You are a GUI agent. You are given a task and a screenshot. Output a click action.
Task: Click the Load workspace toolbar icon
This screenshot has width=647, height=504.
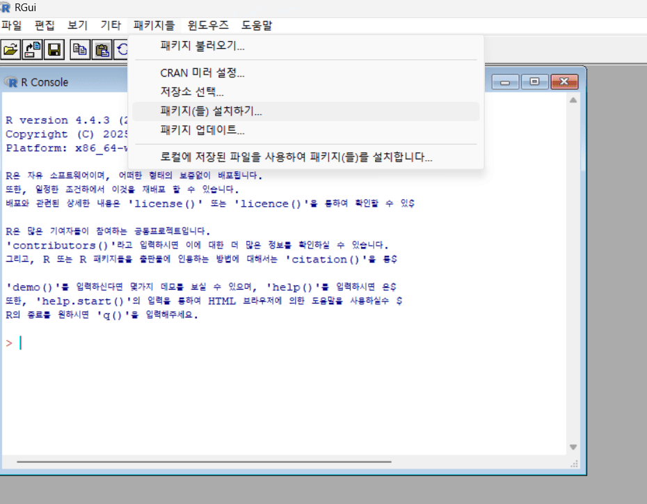pos(33,49)
